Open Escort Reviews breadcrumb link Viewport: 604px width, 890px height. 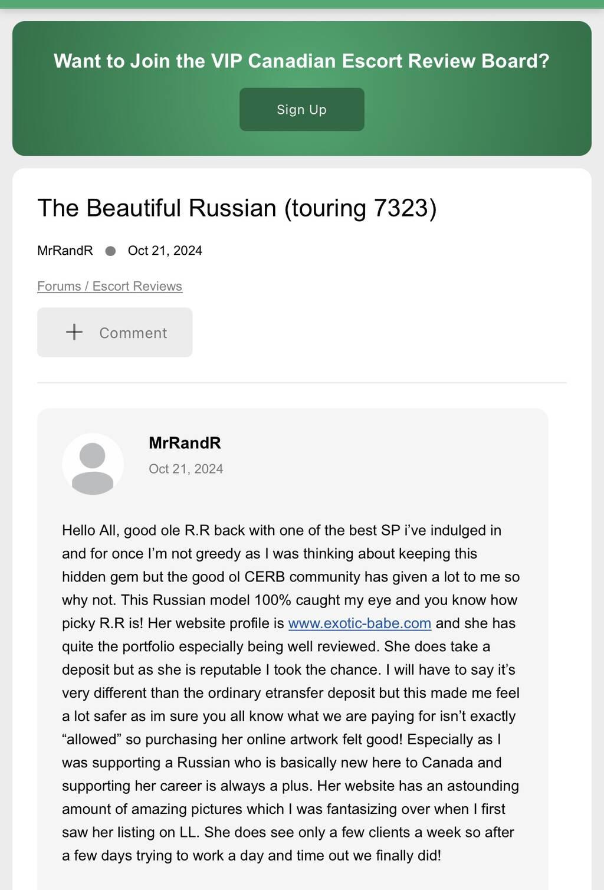(x=137, y=286)
